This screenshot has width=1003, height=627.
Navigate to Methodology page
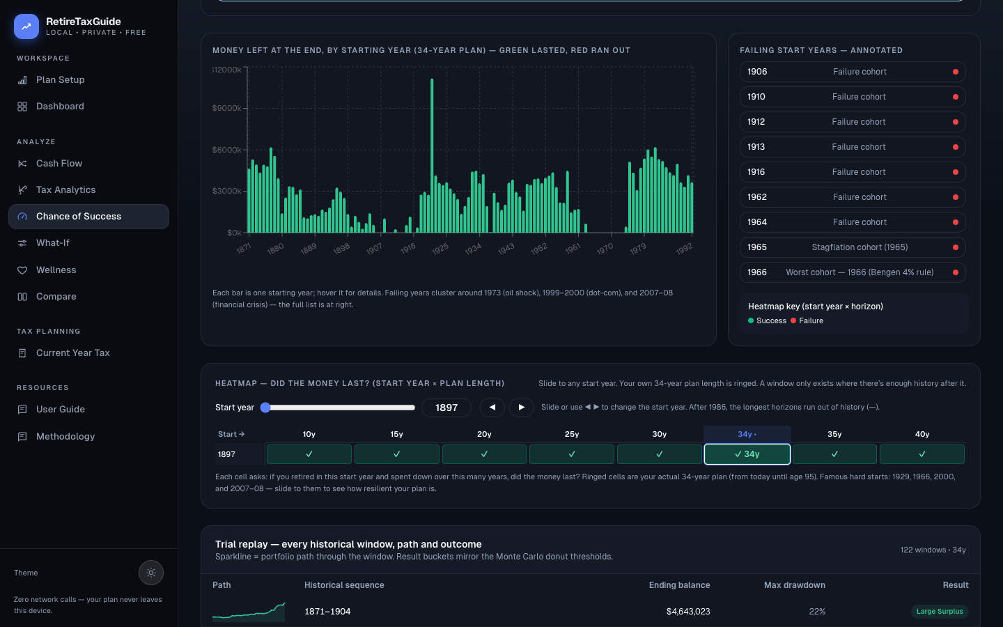pyautogui.click(x=88, y=437)
